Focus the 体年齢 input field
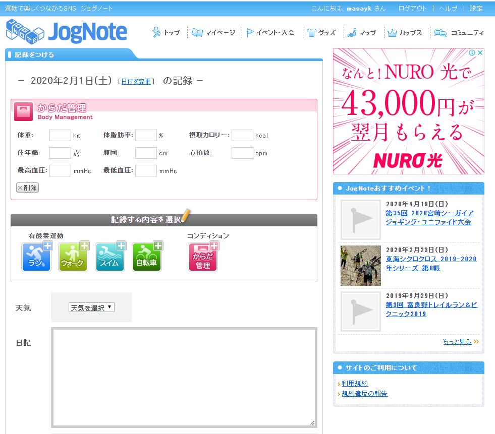 60,153
